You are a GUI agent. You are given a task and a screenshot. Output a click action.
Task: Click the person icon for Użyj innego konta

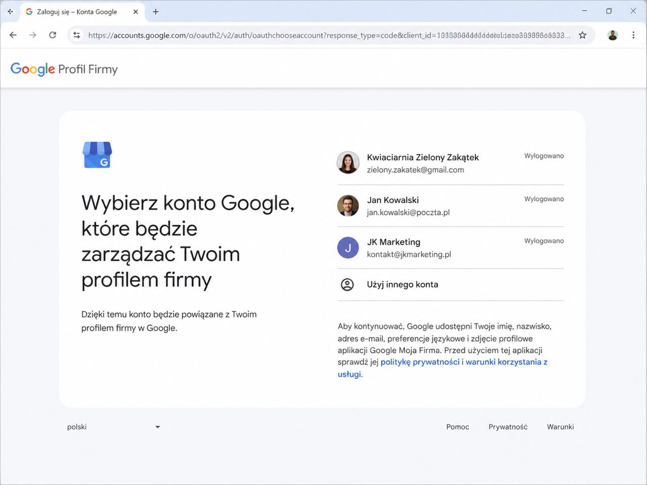click(347, 284)
